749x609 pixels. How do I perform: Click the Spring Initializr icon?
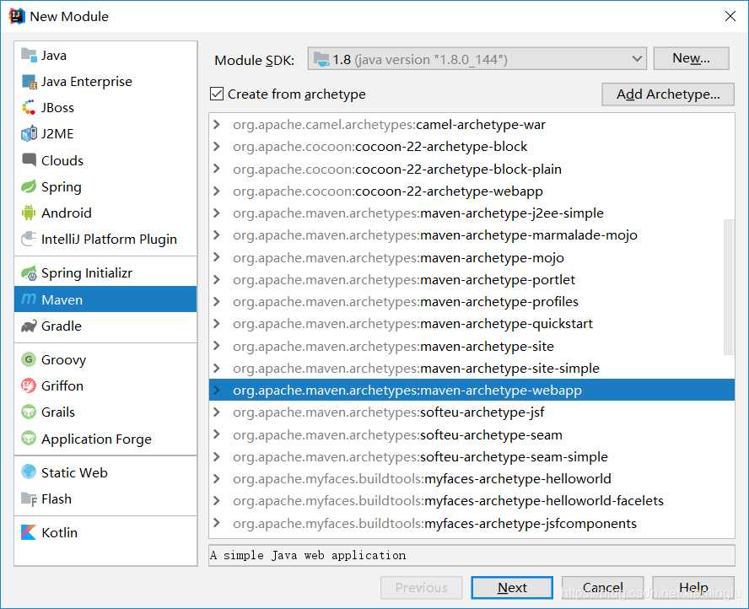[29, 272]
